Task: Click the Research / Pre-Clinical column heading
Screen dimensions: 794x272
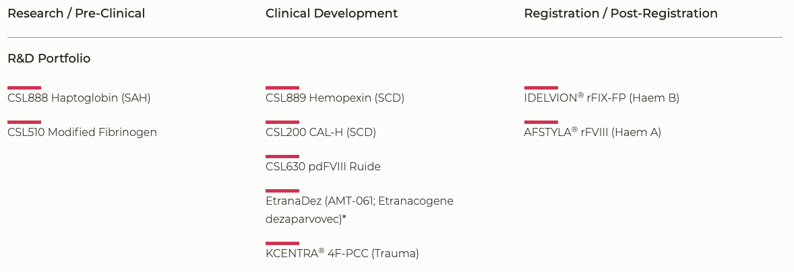Action: coord(76,13)
